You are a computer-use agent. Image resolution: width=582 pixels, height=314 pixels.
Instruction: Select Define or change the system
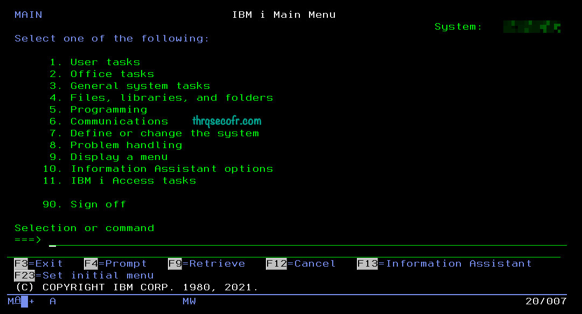pos(155,133)
